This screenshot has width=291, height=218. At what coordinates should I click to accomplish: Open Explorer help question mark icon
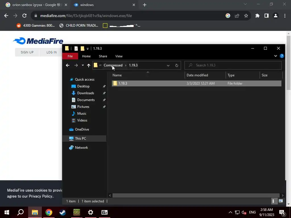pos(282,56)
